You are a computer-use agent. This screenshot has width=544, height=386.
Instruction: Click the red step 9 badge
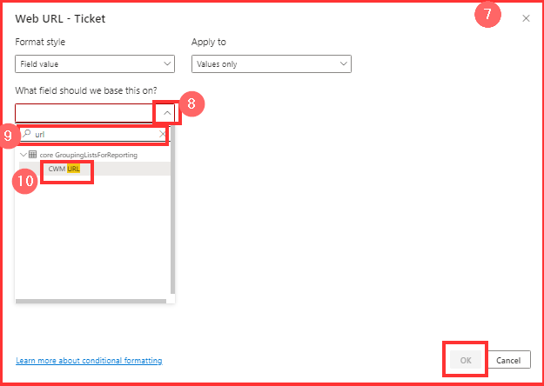[x=9, y=135]
